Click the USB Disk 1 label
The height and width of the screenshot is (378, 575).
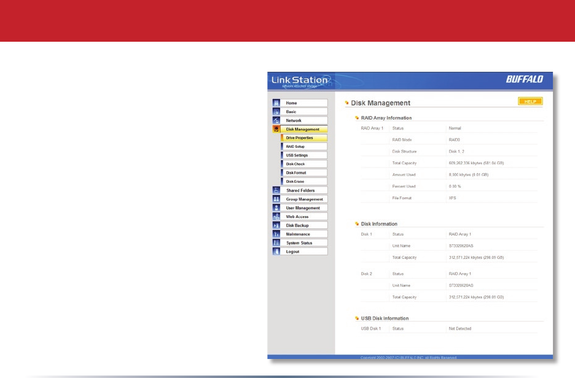click(371, 328)
